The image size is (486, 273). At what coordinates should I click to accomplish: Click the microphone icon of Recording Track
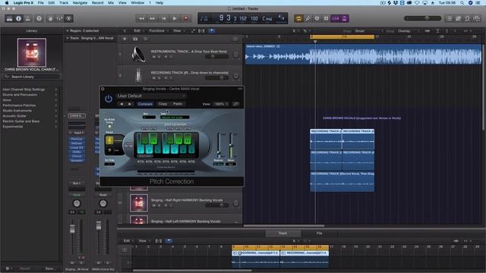coord(138,75)
